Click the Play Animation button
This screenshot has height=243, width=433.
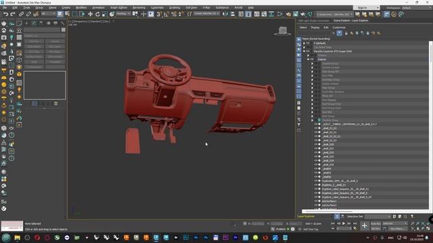coord(344,223)
